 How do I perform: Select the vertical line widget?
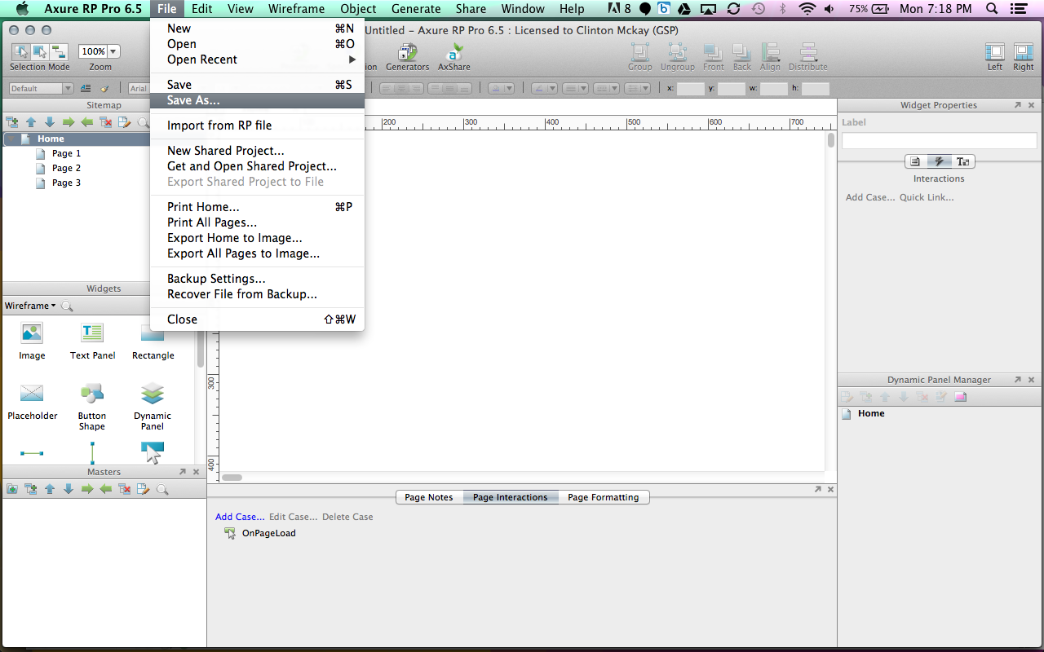[92, 453]
